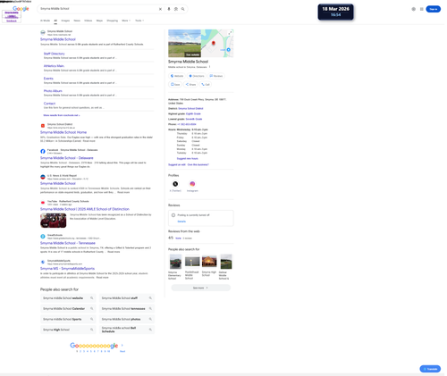Open more options dots beside the school subtitle
The height and width of the screenshot is (376, 447).
pyautogui.click(x=209, y=67)
